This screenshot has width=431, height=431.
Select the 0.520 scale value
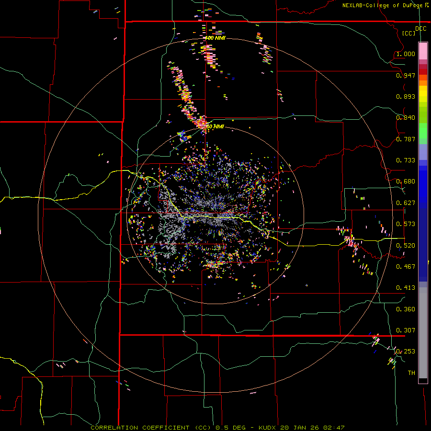tap(406, 246)
